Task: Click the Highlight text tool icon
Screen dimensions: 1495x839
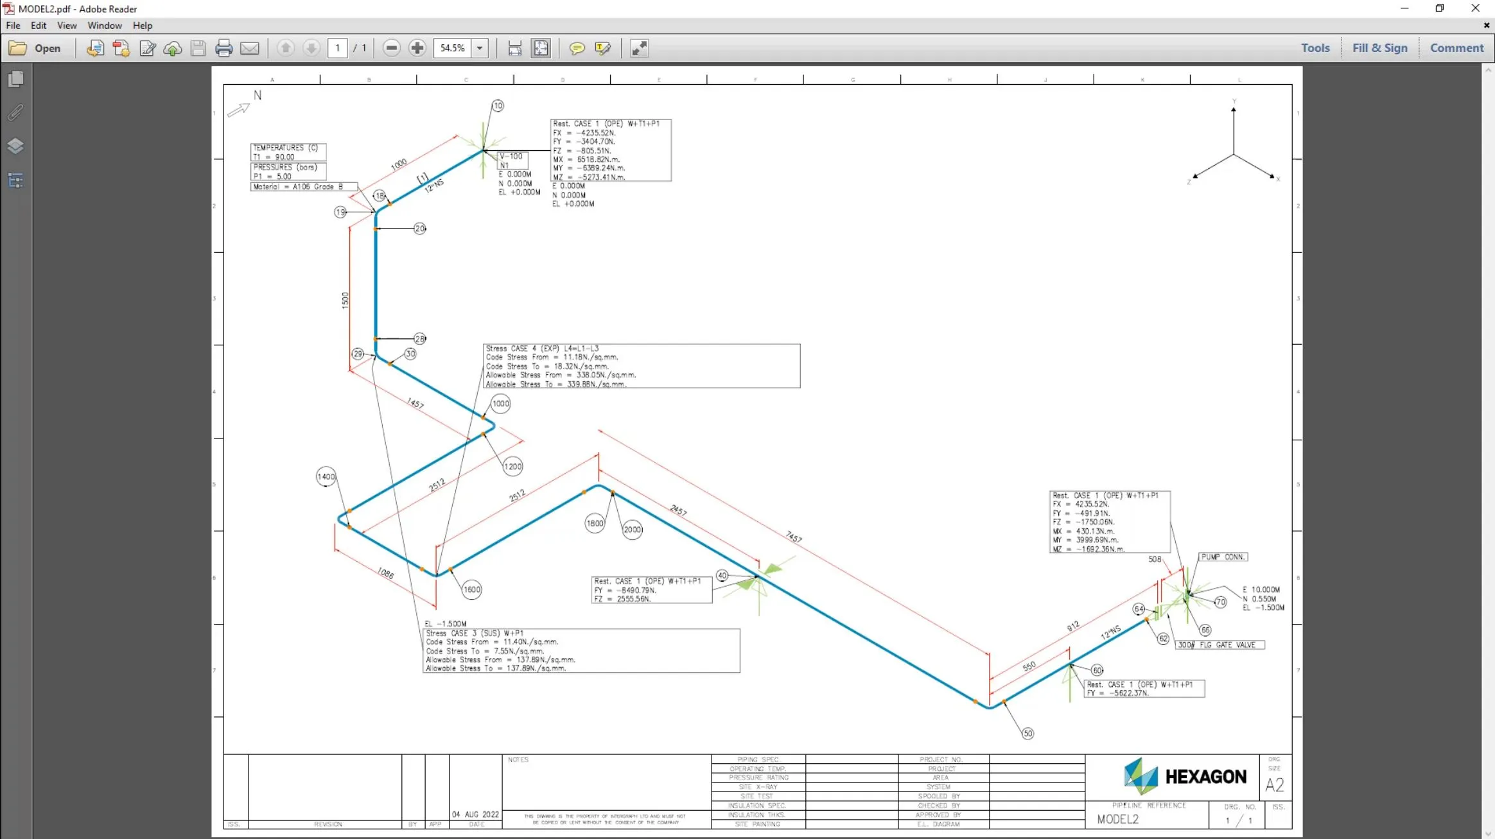Action: point(602,48)
